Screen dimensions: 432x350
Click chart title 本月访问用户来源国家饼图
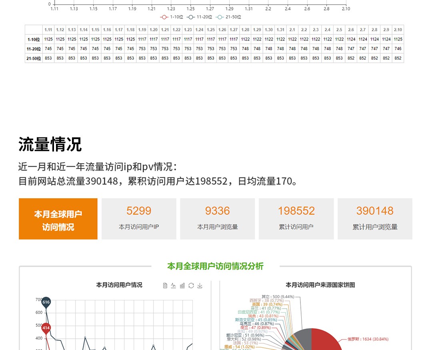[320, 285]
